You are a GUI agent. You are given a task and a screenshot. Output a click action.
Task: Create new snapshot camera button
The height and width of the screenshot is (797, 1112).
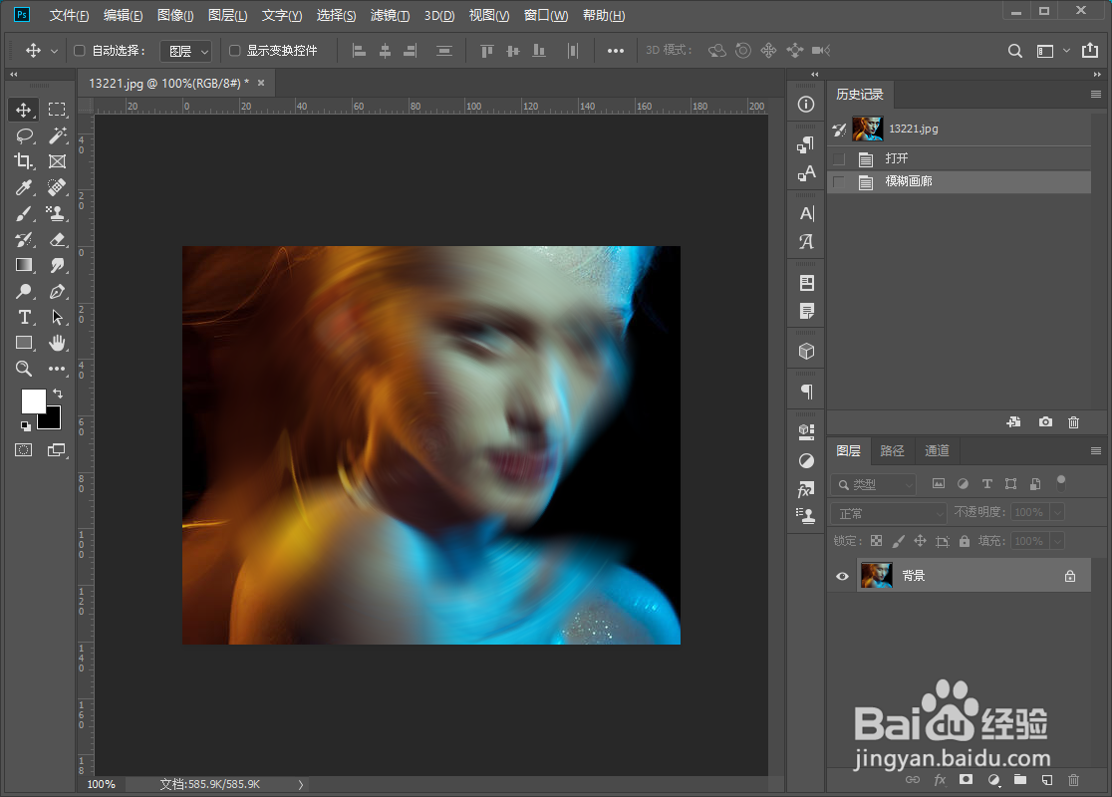(1045, 421)
